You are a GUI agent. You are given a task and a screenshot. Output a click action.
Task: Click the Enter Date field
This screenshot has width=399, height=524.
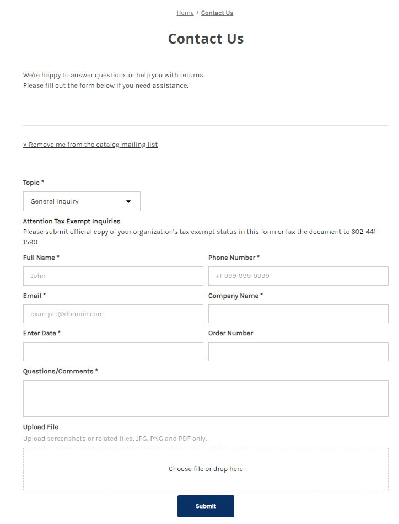113,351
